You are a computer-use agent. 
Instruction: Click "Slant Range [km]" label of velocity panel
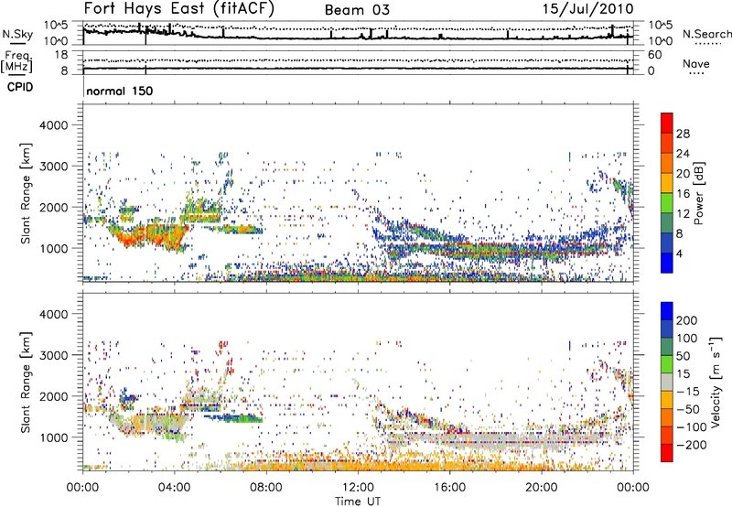pos(26,382)
